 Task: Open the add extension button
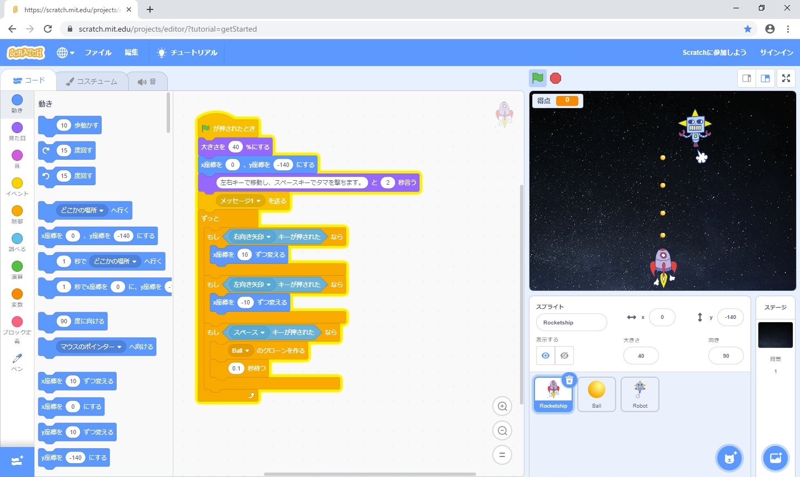click(x=17, y=461)
